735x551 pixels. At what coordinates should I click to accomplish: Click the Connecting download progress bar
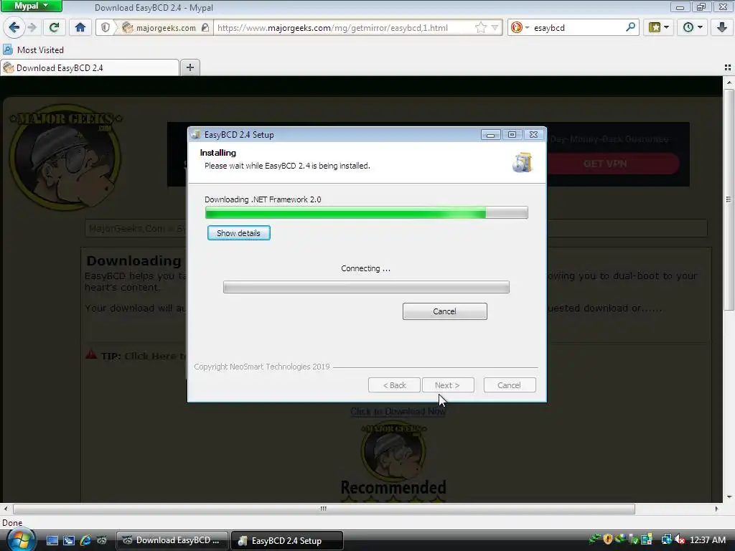tap(366, 287)
